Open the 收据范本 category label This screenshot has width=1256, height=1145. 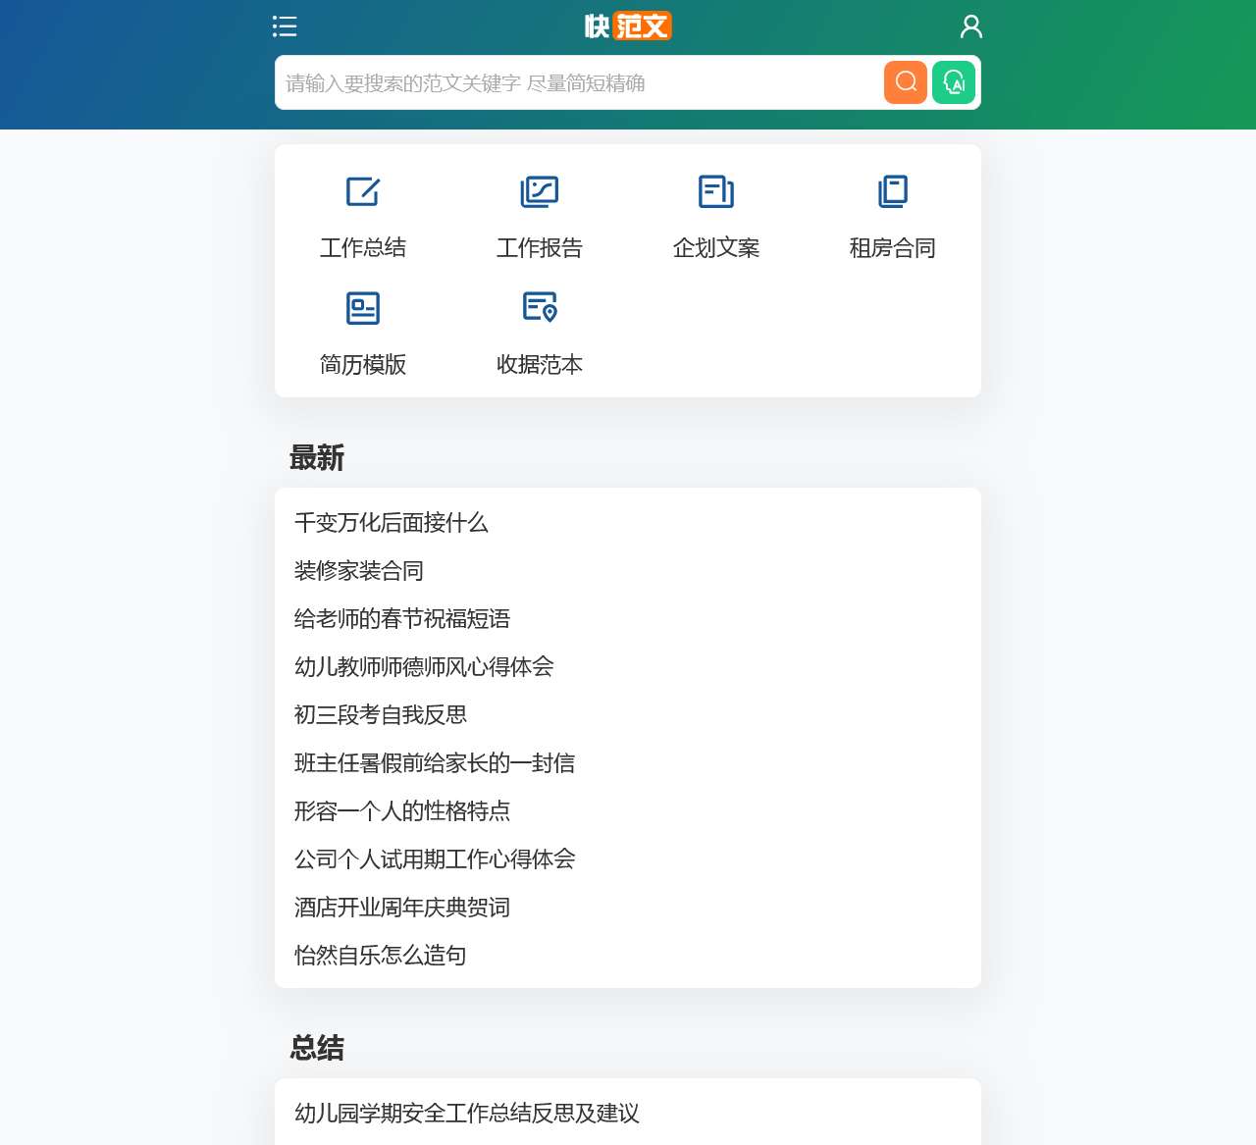540,365
